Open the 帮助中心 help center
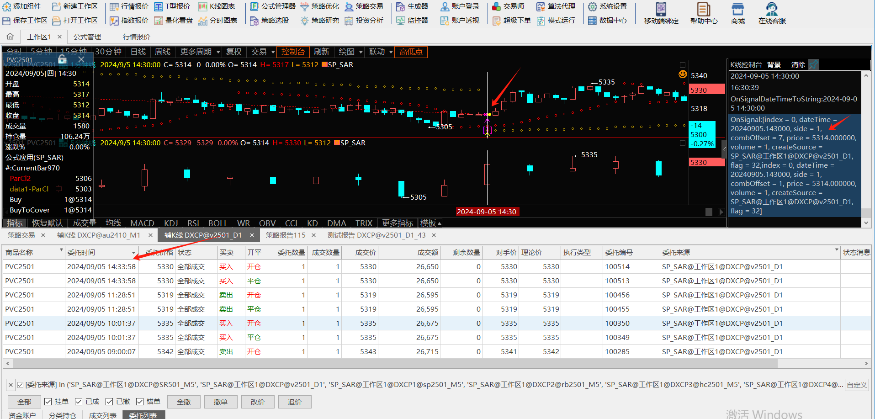 point(704,13)
